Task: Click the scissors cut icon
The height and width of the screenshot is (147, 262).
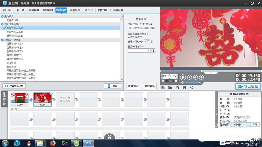Action: [110, 137]
